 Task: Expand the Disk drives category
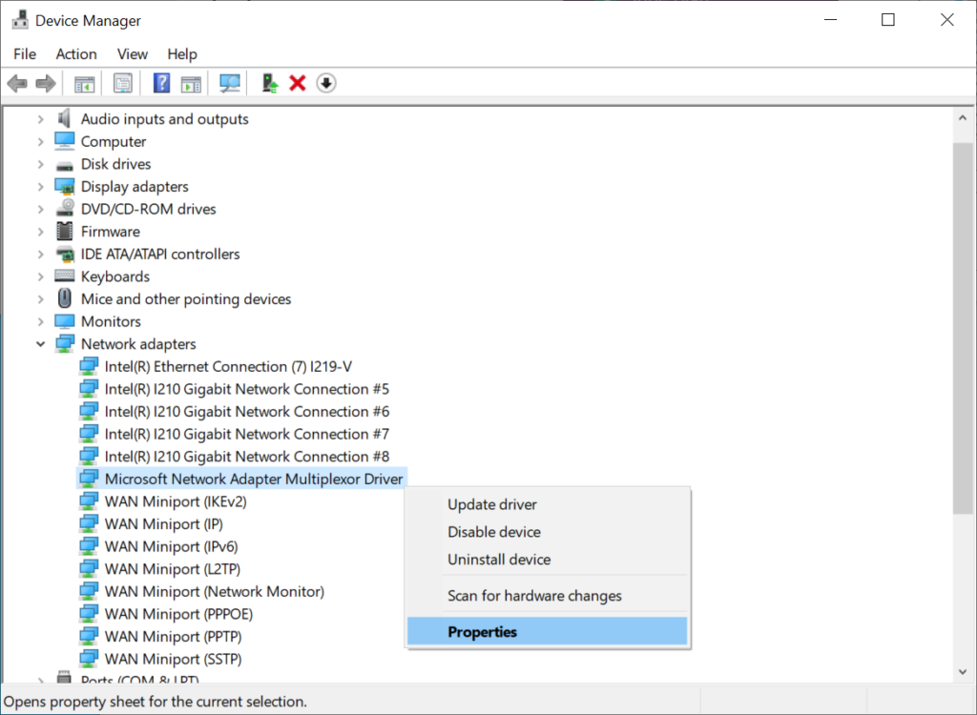(41, 164)
